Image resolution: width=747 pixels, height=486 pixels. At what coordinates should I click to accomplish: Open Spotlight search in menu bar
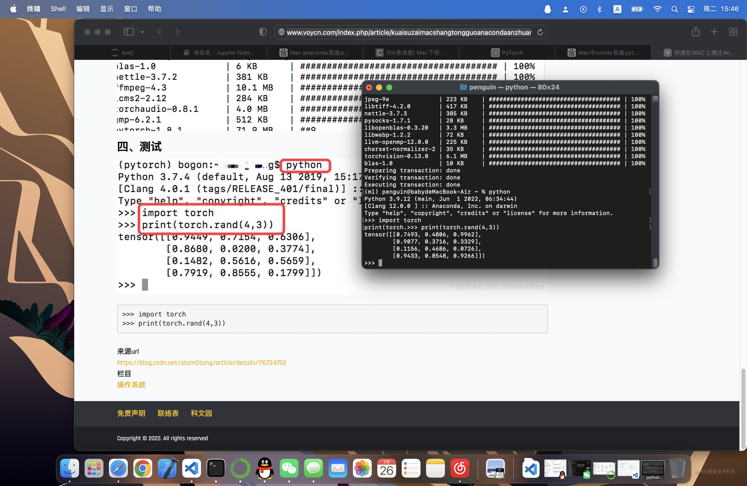[675, 9]
